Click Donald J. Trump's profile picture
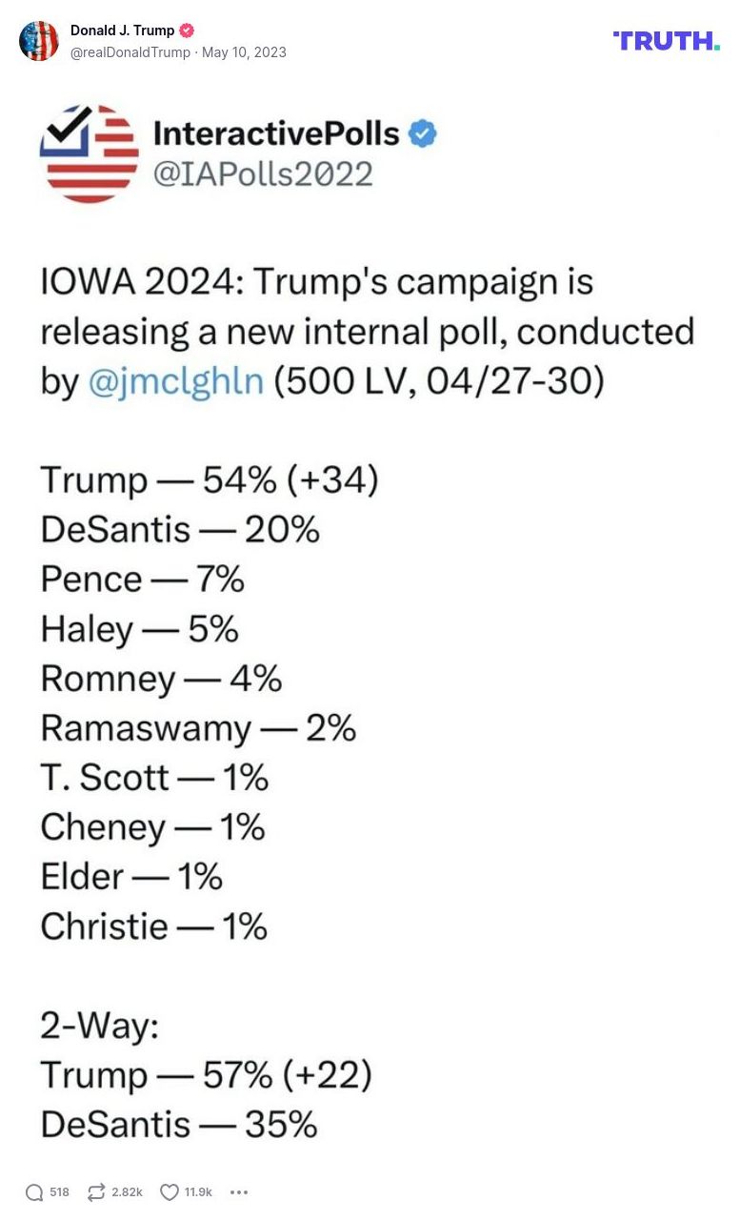This screenshot has width=740, height=1221. point(39,41)
